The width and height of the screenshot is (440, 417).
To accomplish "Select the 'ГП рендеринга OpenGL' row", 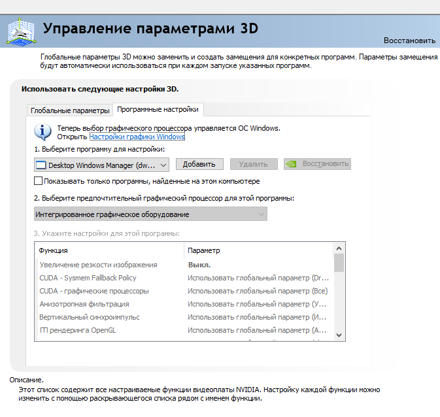I will 184,330.
